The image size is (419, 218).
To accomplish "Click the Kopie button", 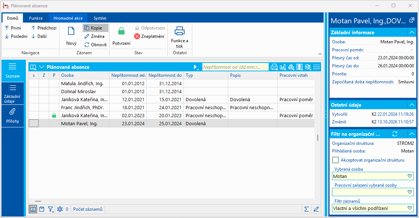I will [96, 28].
